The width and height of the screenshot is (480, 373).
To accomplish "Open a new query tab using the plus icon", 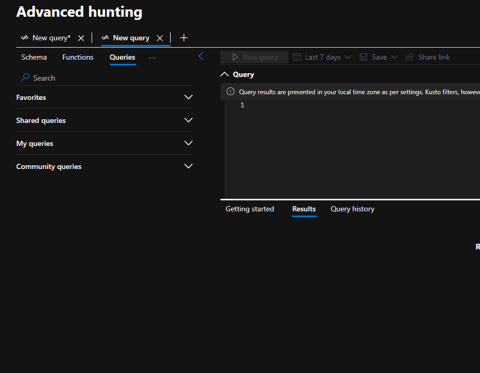I will [x=184, y=37].
